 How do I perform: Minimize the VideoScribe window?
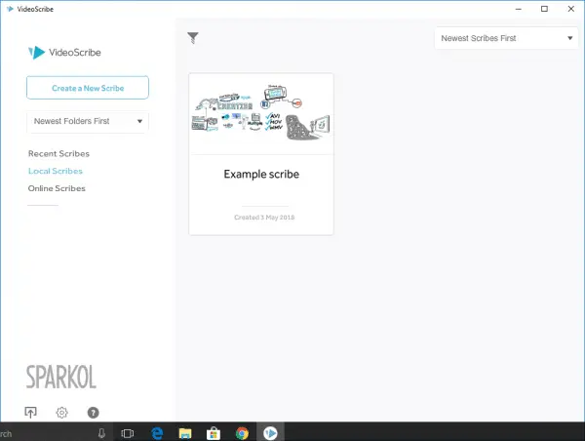coord(519,9)
